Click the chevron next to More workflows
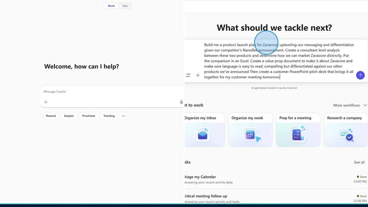This screenshot has height=207, width=368. (x=365, y=105)
